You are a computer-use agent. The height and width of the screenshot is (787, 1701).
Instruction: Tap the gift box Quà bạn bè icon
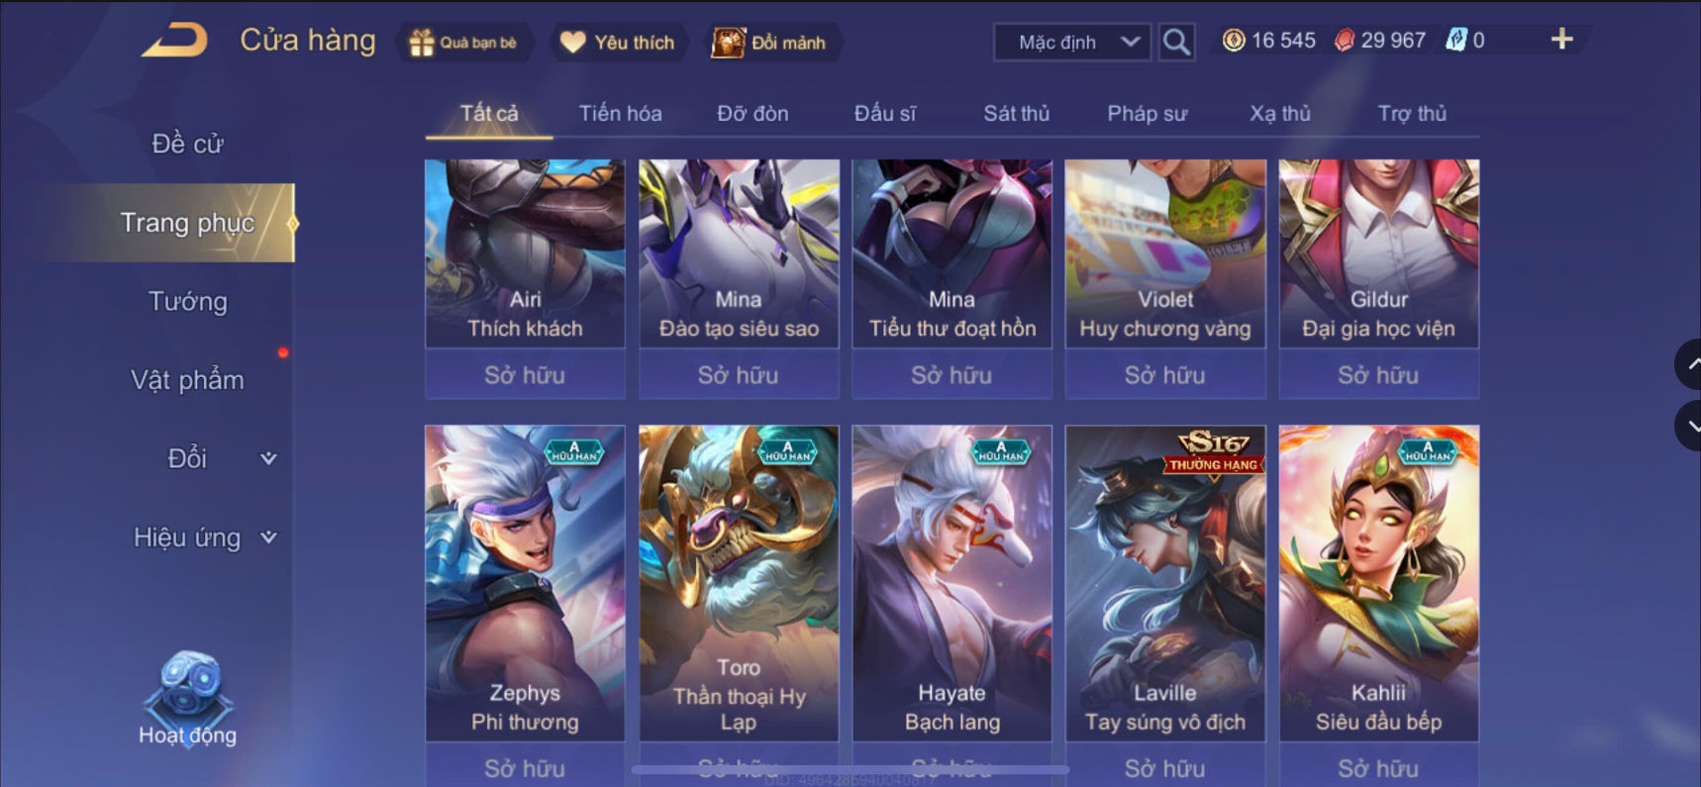[x=422, y=43]
